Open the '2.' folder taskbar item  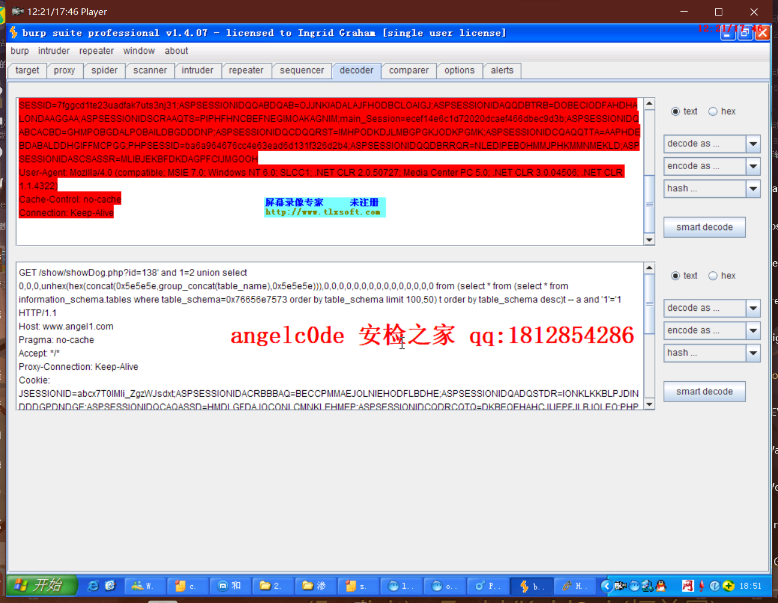[x=273, y=586]
